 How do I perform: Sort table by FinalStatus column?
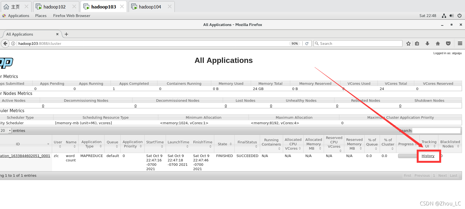247,144
